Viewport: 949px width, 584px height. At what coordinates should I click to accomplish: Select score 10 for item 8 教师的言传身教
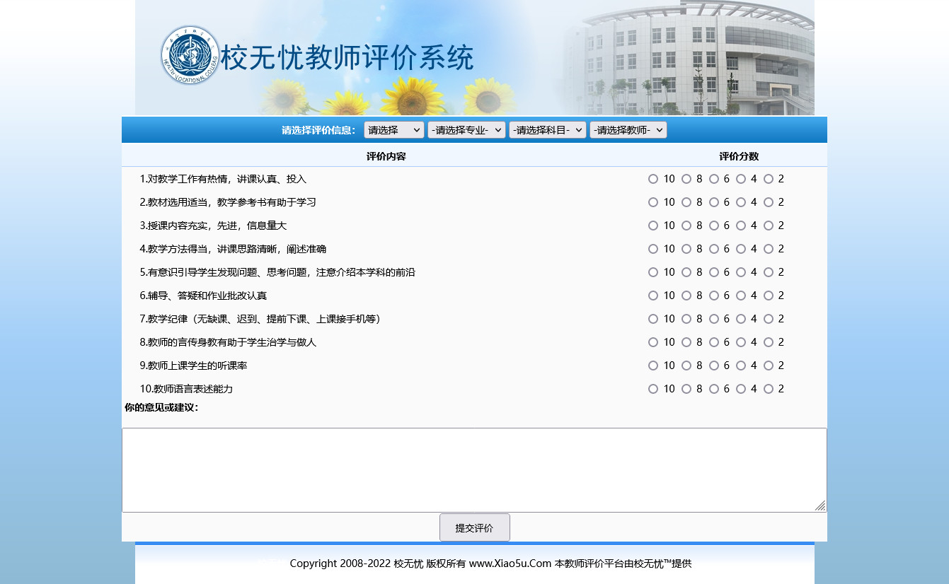point(653,342)
